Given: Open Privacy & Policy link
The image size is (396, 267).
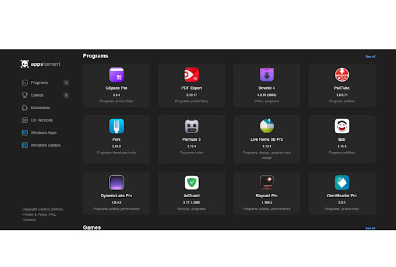Looking at the screenshot, I should coord(34,215).
